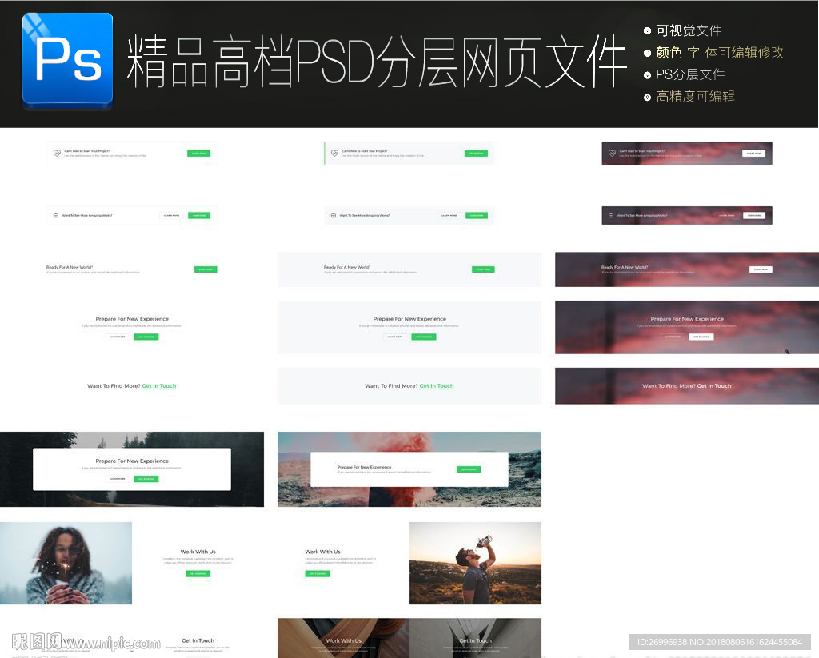Click green button under 'Work With Us' beside man photo

tap(317, 573)
